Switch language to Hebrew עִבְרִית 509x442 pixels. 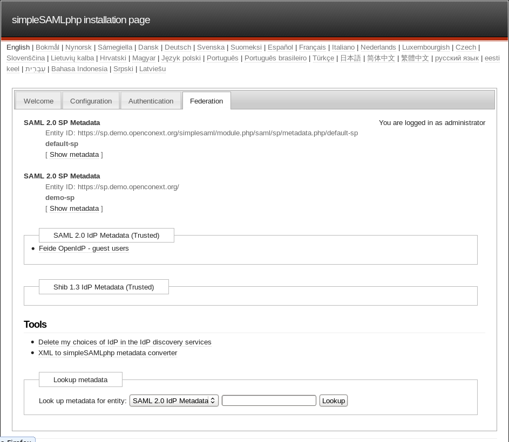click(x=36, y=69)
